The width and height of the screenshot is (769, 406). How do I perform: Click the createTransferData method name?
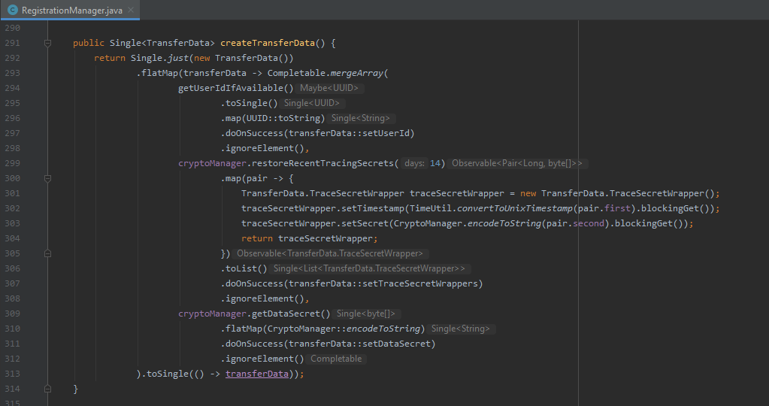click(268, 43)
